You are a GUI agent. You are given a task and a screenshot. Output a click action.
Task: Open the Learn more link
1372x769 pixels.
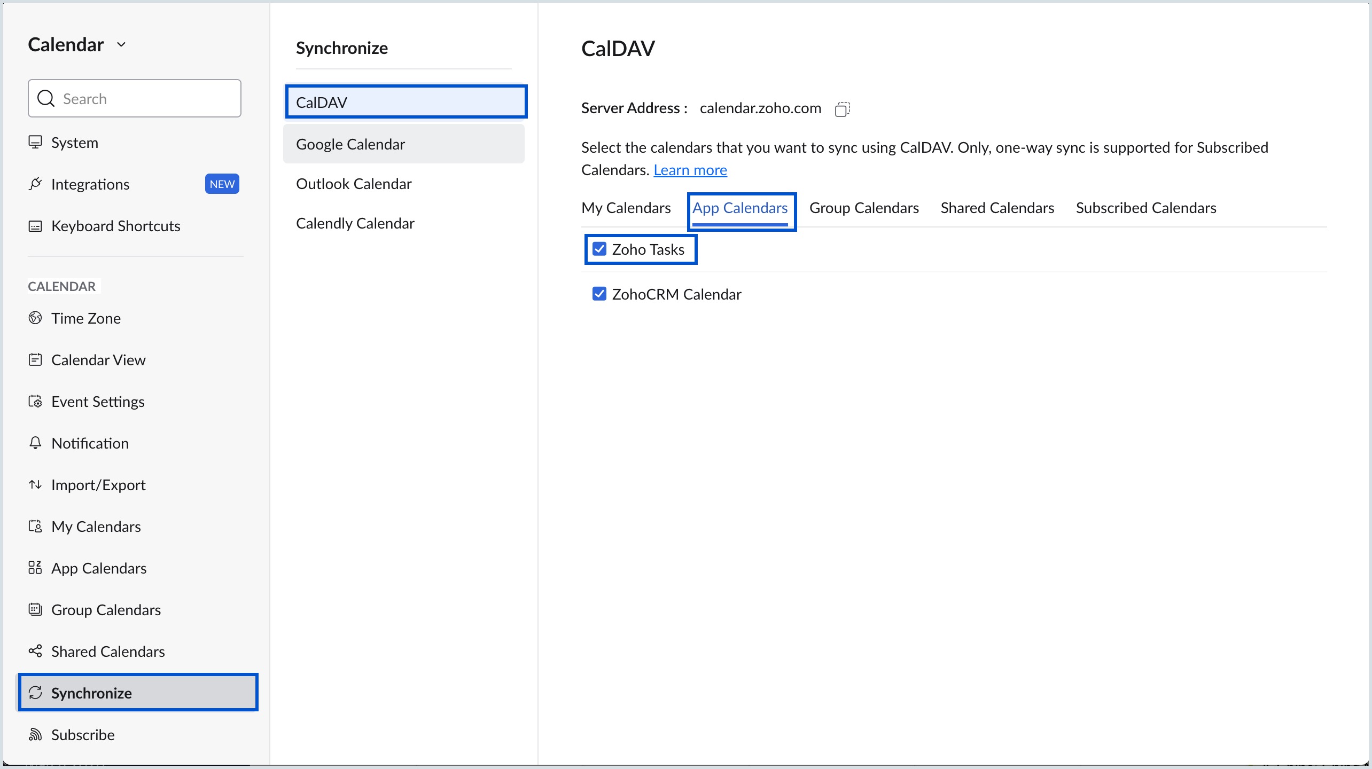point(690,169)
